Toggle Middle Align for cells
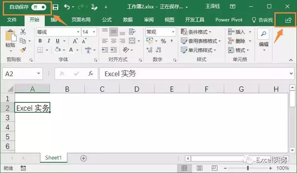The image size is (297, 173). (x=114, y=32)
